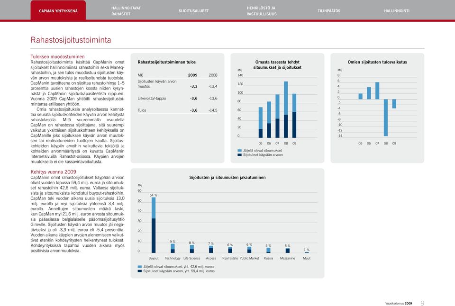The width and height of the screenshot is (455, 306).
Task: Select the Rahastosijoitustoiminnan tulos table title
Action: tap(166, 62)
